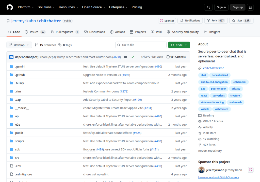Image resolution: width=260 pixels, height=182 pixels.
Task: Switch to the Wiki tab
Action: pyautogui.click(x=156, y=32)
